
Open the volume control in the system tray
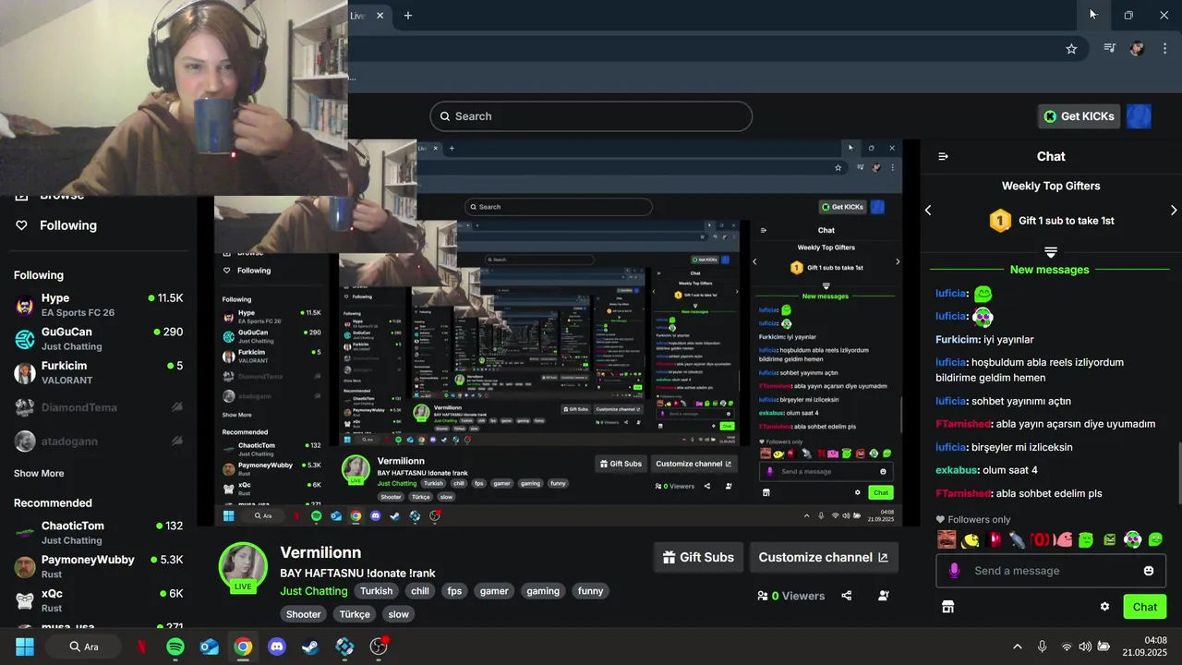(1086, 647)
